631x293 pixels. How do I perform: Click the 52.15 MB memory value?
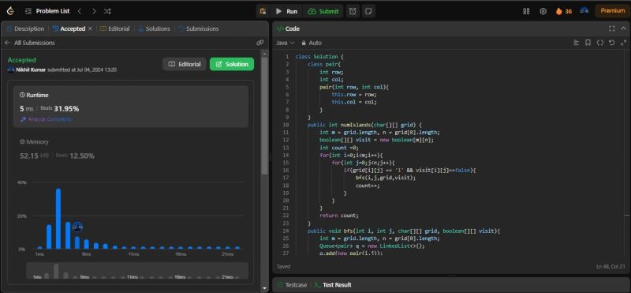(x=34, y=156)
